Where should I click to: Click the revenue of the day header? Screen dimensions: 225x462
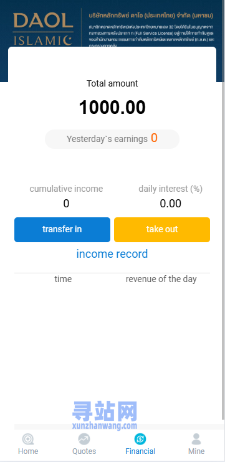coord(161,279)
